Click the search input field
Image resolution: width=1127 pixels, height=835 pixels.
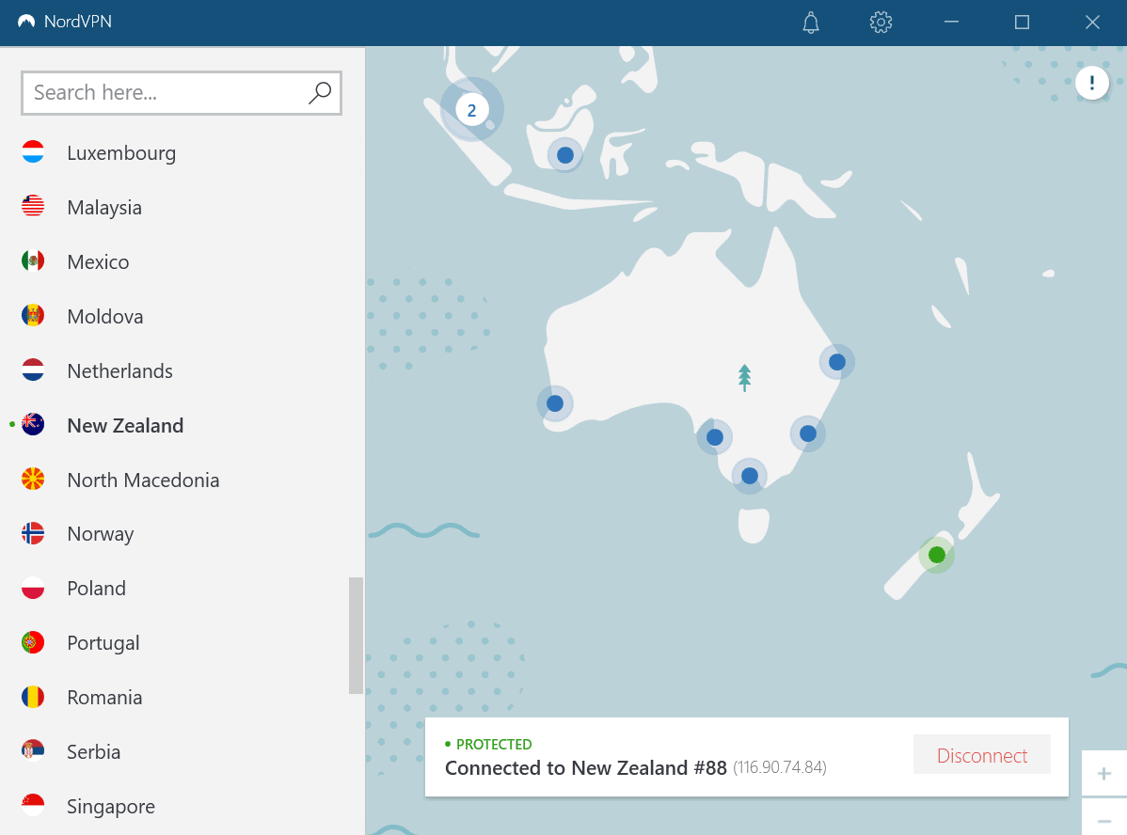click(160, 93)
